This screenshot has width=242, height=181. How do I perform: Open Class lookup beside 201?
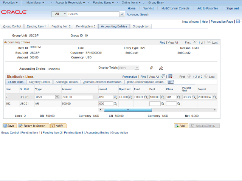(178, 97)
